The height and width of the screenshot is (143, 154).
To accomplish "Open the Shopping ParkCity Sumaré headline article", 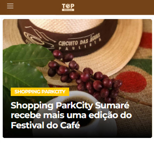I will pos(71,115).
